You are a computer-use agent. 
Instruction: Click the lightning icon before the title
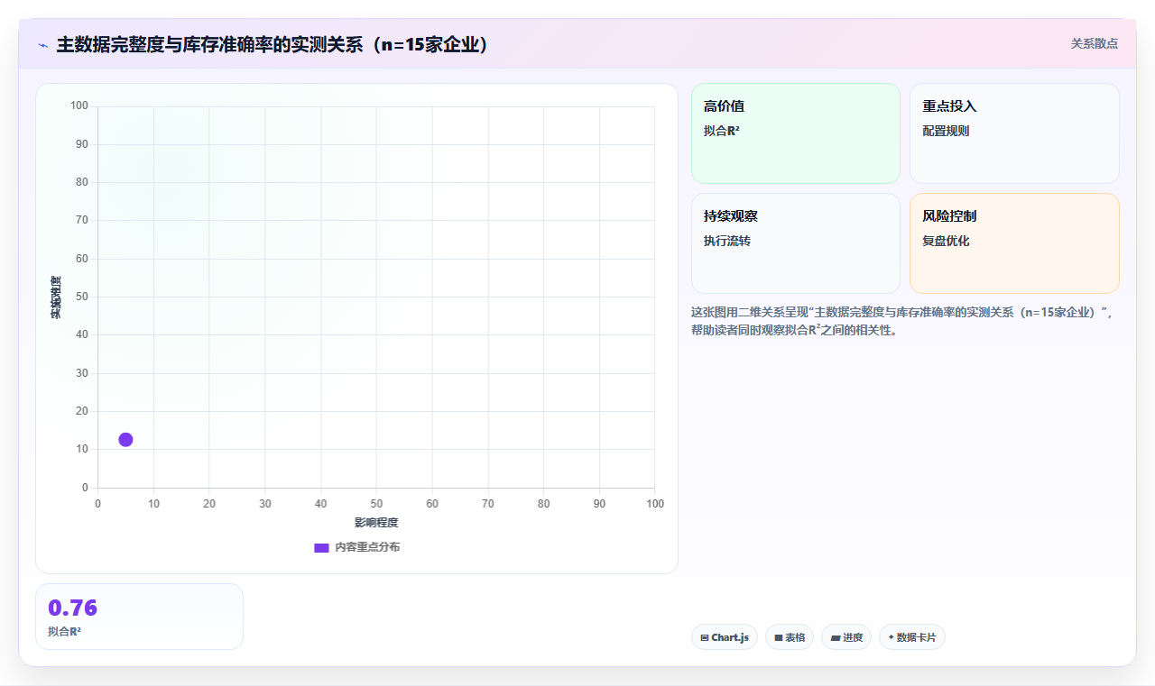click(42, 44)
